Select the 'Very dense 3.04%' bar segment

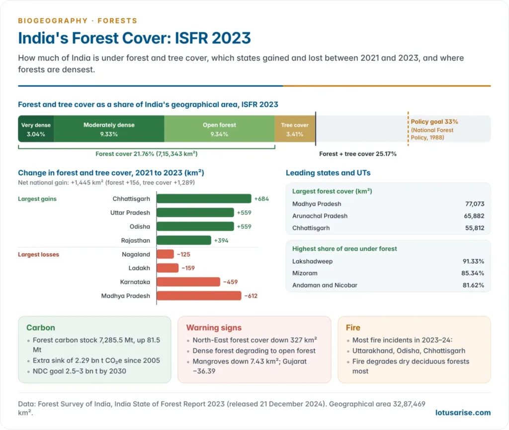tap(36, 129)
